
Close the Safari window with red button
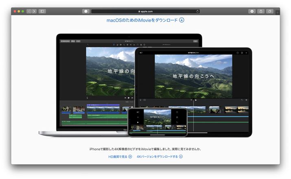click(x=15, y=11)
